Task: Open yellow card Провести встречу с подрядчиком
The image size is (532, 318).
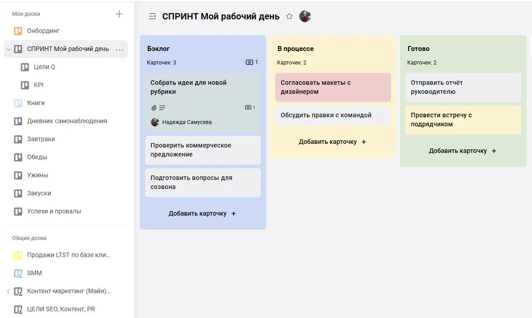Action: coord(463,120)
